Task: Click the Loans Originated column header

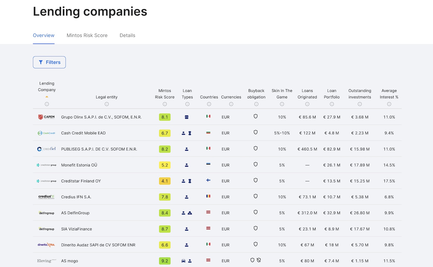Action: pos(307,94)
